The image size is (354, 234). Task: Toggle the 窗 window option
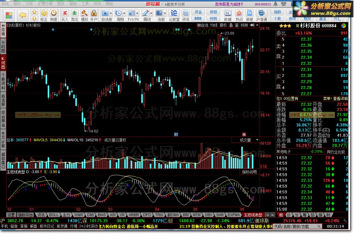tap(237, 25)
